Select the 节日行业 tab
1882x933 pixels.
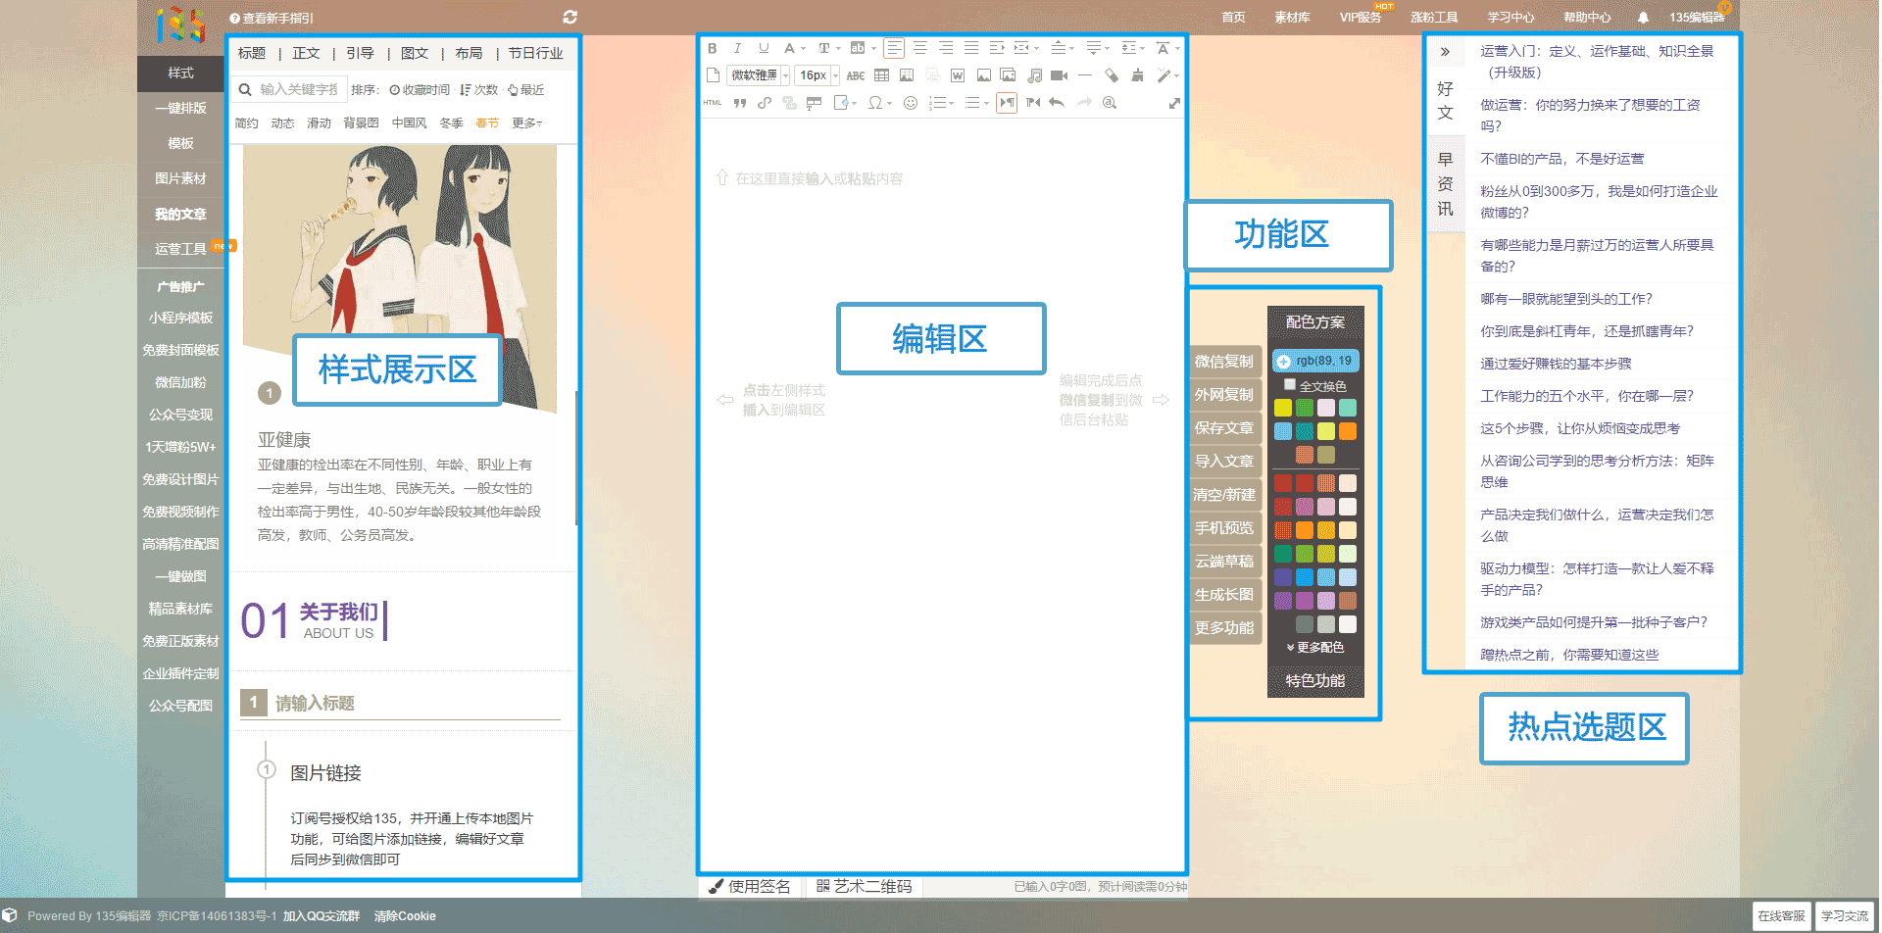(535, 53)
